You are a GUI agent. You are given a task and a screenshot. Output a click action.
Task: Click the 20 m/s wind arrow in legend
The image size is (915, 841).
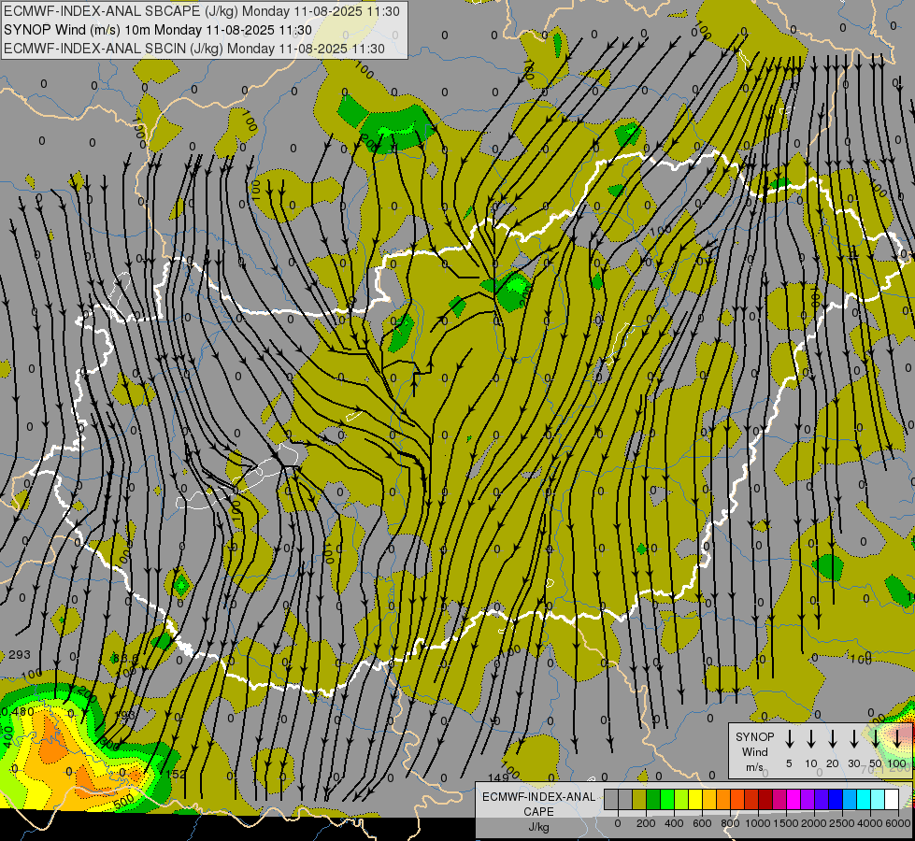[833, 739]
